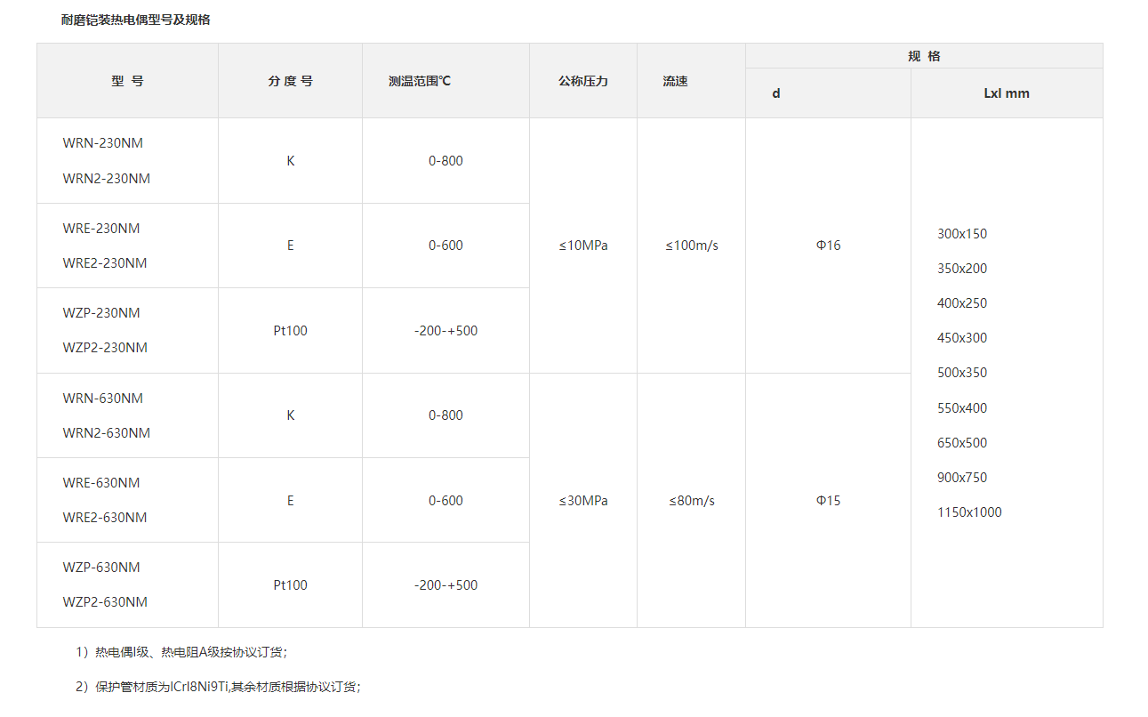Click model WRE2-230NM
This screenshot has width=1148, height=717.
(x=105, y=263)
